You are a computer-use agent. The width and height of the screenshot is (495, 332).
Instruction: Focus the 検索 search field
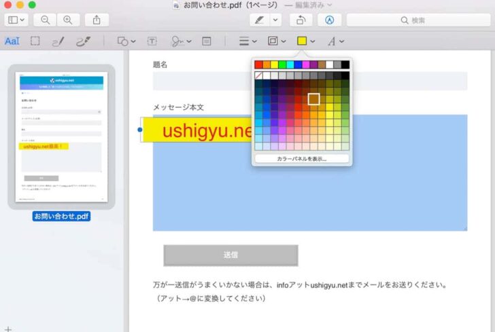coord(418,20)
